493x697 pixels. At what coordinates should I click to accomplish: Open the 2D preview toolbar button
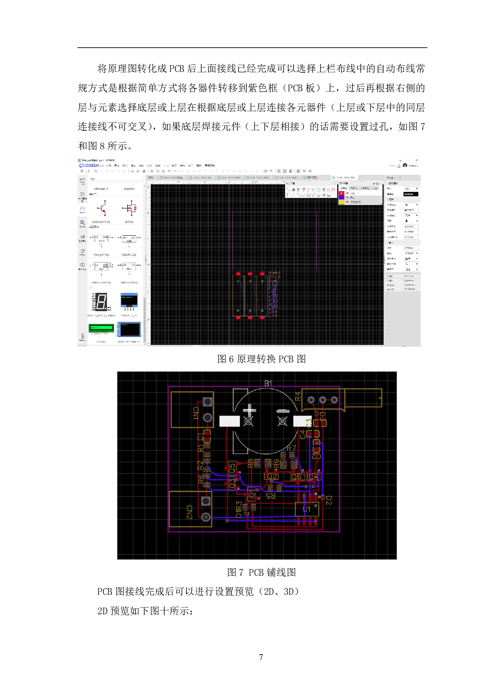pyautogui.click(x=169, y=171)
